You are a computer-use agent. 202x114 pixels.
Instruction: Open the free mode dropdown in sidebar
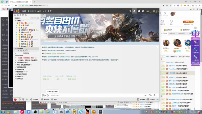17,18
